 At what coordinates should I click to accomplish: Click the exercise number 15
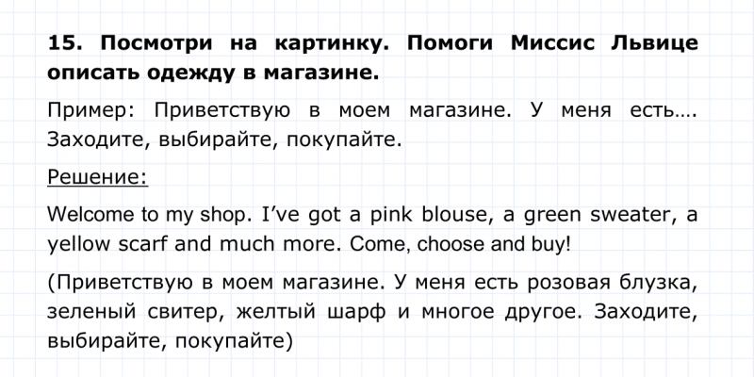(66, 43)
